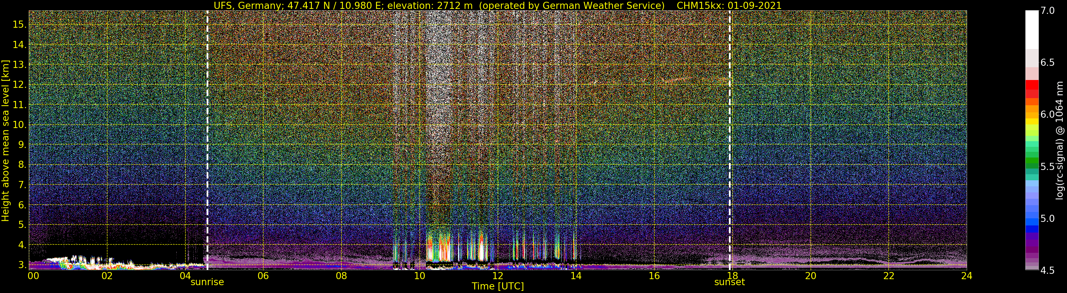Screen dimensions: 1067x293
Task: Click the "08" time axis tick label
Action: click(341, 276)
